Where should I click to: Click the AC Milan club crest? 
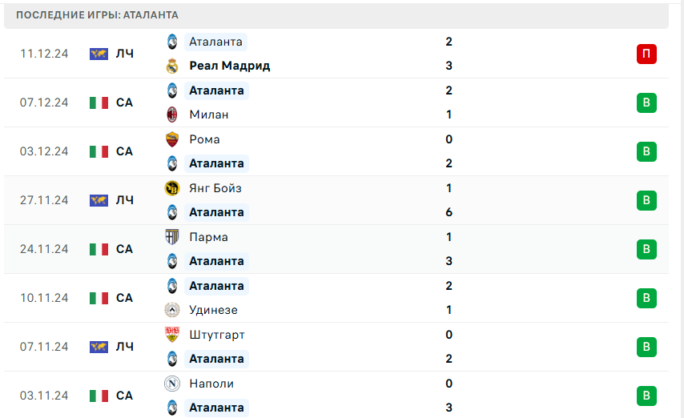pyautogui.click(x=171, y=115)
